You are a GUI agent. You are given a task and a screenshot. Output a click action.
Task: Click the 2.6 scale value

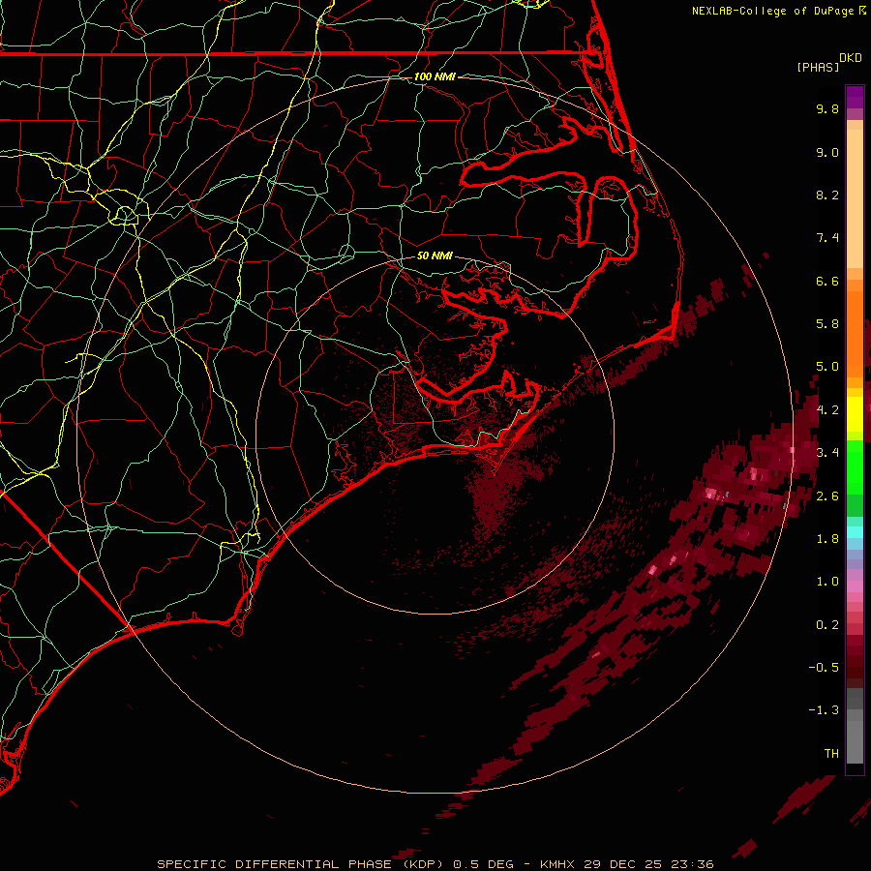pos(827,496)
